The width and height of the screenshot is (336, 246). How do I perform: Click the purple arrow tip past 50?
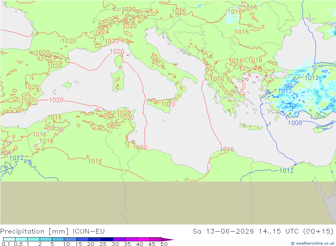(x=168, y=240)
